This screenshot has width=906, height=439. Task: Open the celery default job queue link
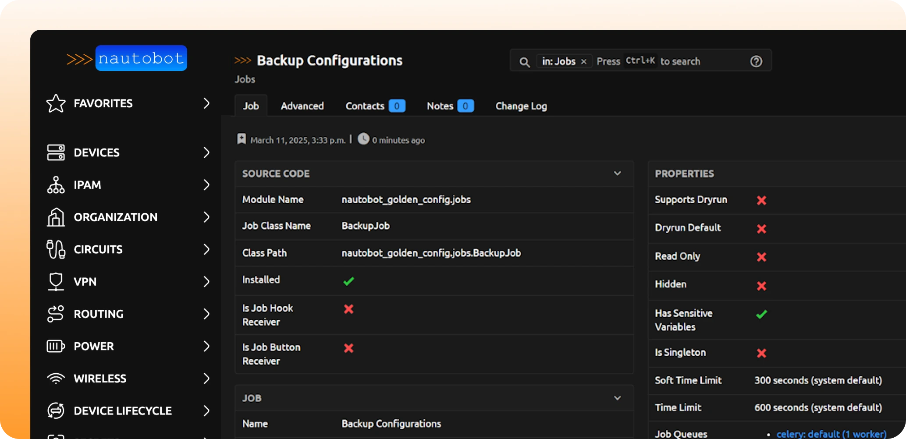pyautogui.click(x=831, y=434)
